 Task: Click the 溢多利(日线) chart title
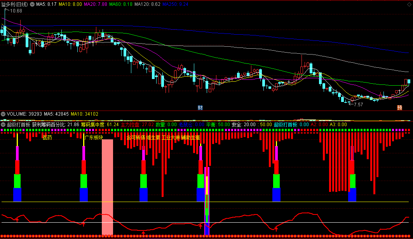14,4
